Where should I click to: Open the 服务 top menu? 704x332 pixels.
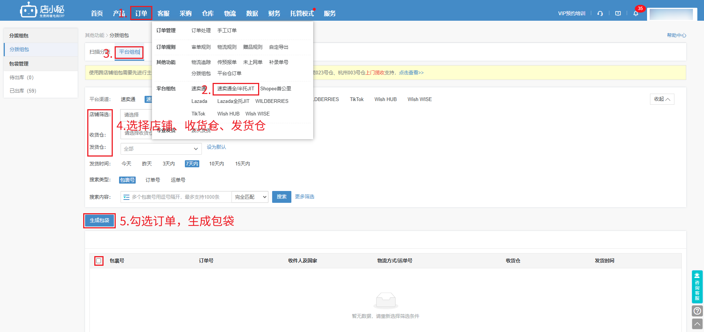330,13
